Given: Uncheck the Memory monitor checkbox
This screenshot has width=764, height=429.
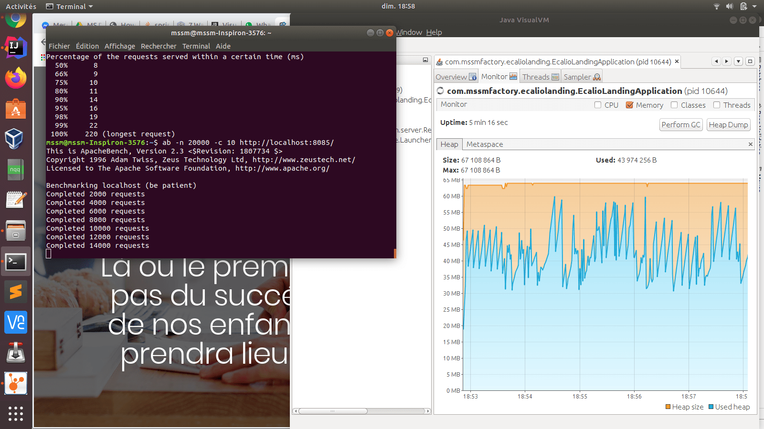Looking at the screenshot, I should coord(629,105).
